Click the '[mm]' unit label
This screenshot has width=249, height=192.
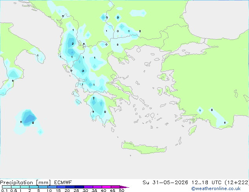[x=43, y=183]
